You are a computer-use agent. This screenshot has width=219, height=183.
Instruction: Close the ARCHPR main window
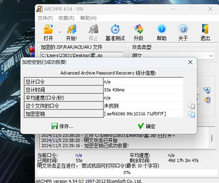[210, 9]
